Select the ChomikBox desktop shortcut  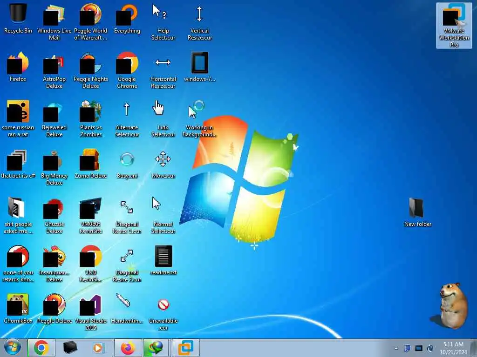[18, 309]
